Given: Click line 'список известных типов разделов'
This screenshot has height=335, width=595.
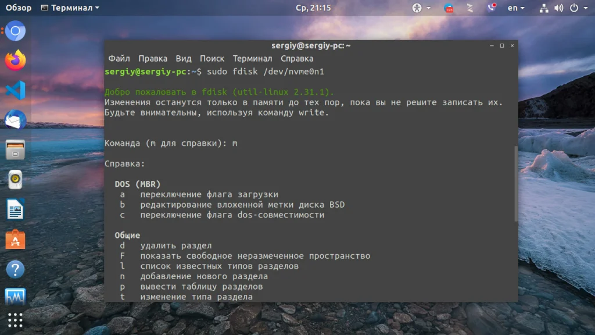Looking at the screenshot, I should tap(220, 266).
